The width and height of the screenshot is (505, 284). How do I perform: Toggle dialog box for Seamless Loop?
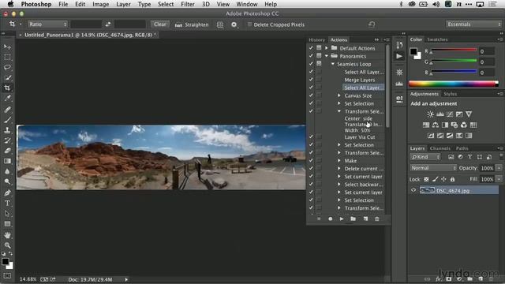click(x=319, y=64)
